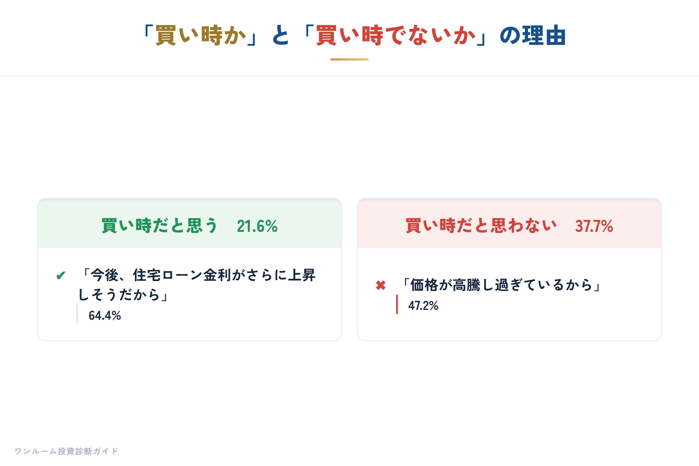The height and width of the screenshot is (466, 699).
Task: Click the gray vertical bar beside 64.4%
Action: click(77, 314)
